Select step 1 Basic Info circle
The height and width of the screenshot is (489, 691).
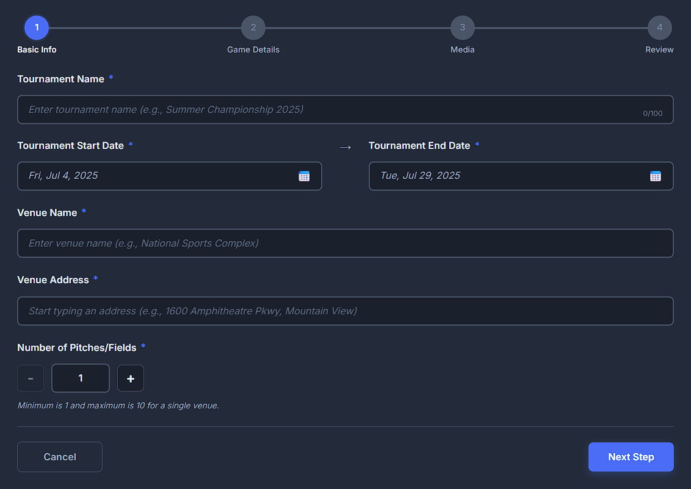coord(37,27)
